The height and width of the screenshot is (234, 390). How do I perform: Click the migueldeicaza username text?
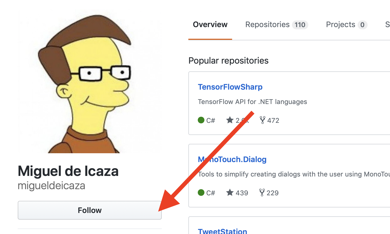pyautogui.click(x=52, y=185)
